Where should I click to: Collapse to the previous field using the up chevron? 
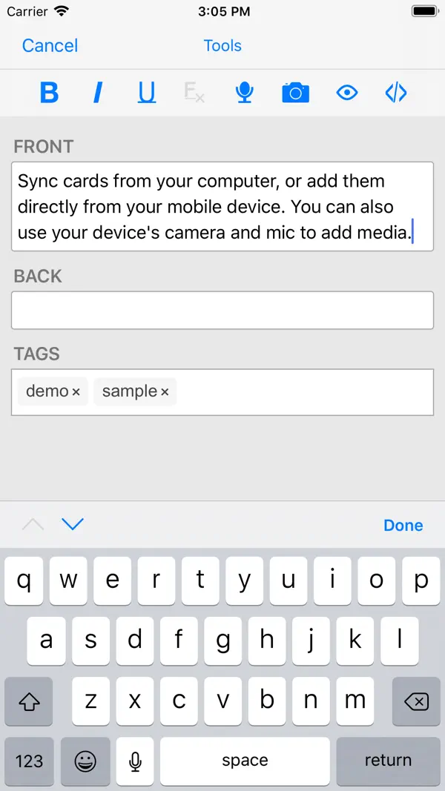click(x=32, y=524)
